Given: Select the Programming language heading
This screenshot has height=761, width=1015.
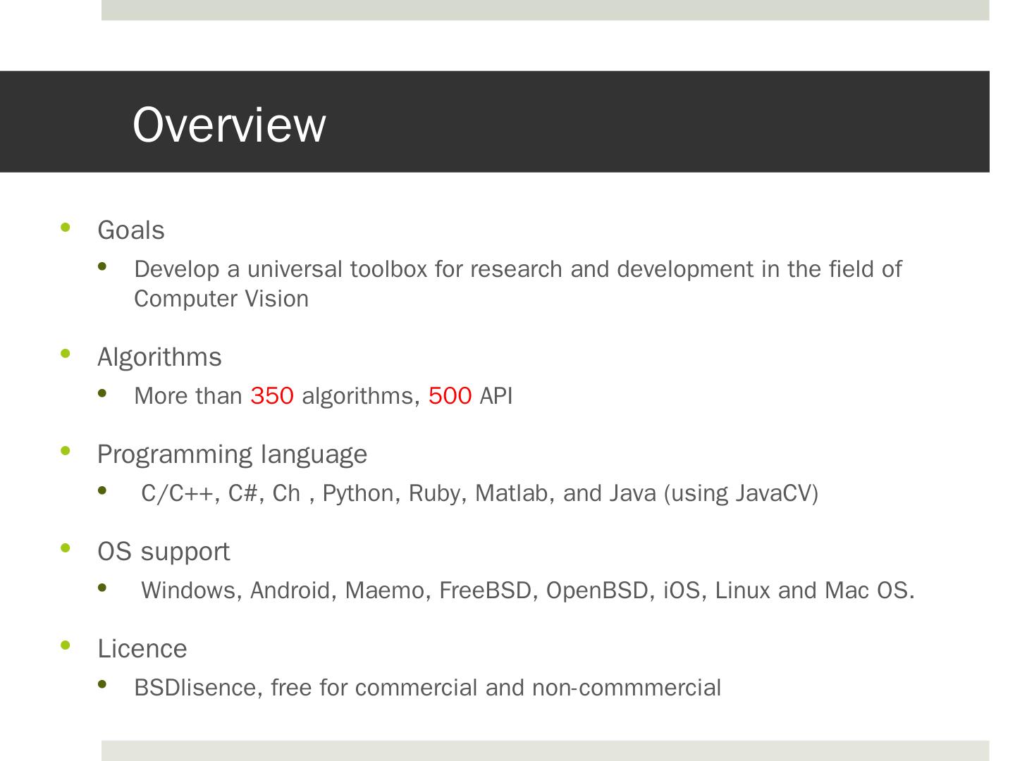Looking at the screenshot, I should [232, 454].
